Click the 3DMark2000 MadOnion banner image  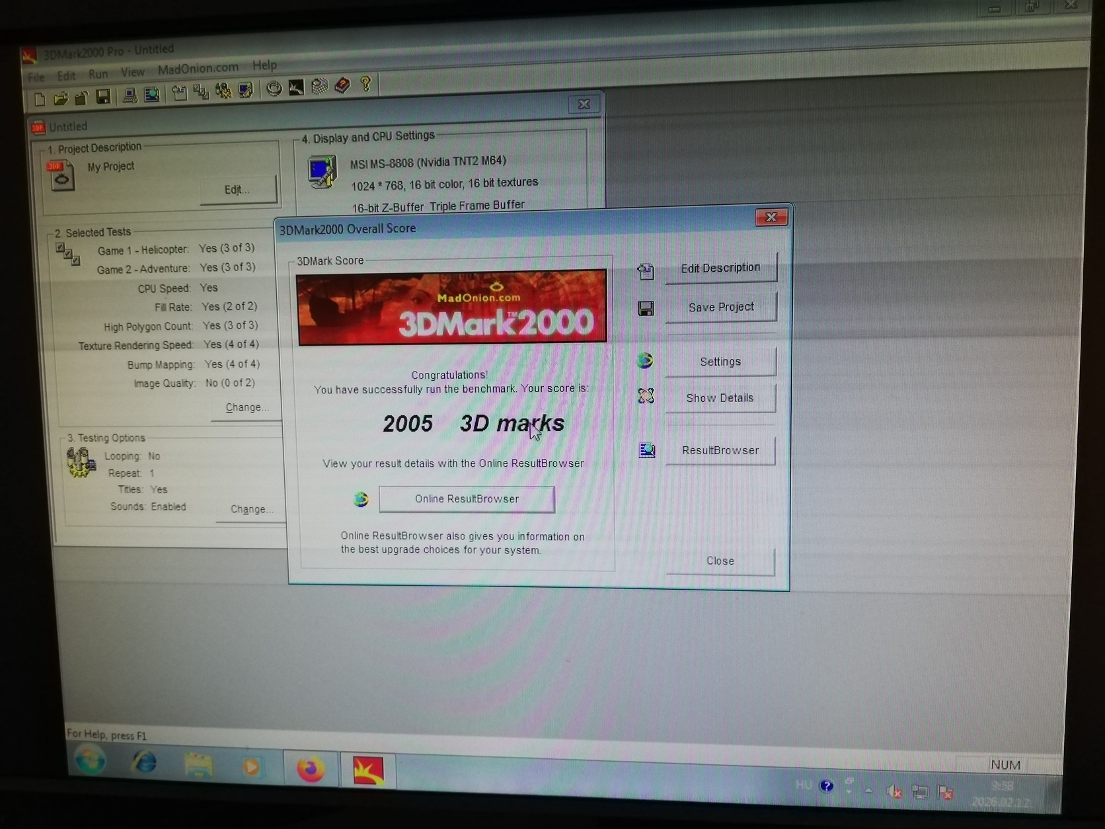452,307
